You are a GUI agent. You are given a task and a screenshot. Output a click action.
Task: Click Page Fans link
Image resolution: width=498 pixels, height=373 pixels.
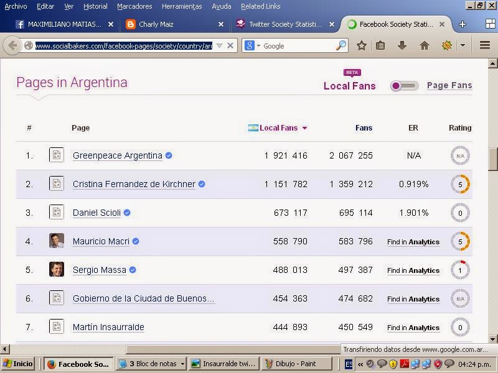pyautogui.click(x=449, y=85)
